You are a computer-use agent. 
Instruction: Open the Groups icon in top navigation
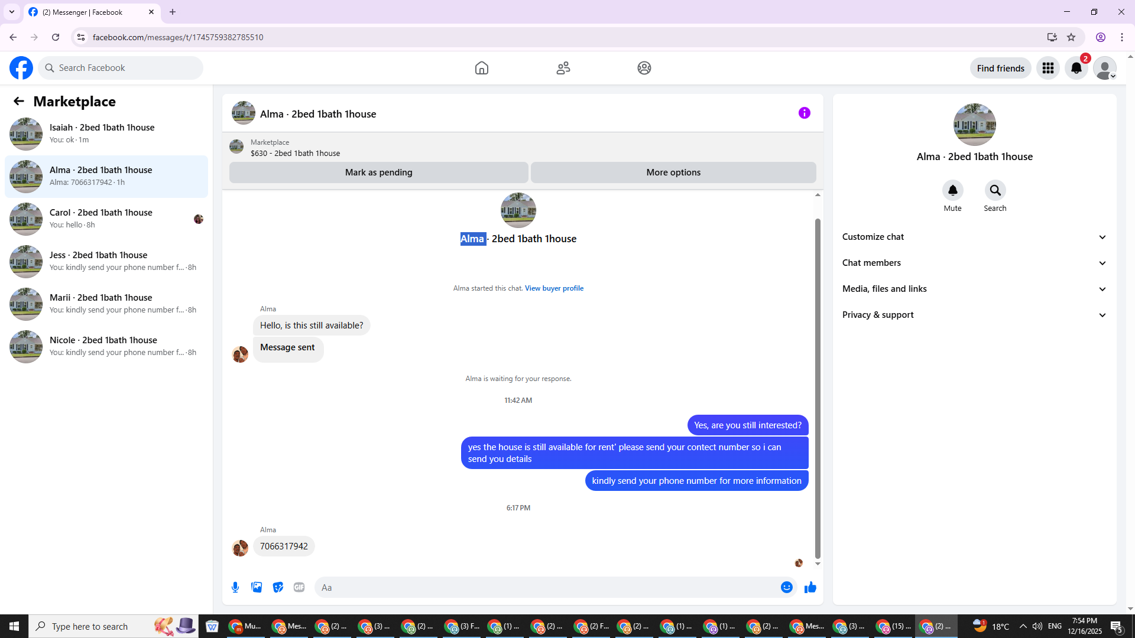tap(644, 68)
